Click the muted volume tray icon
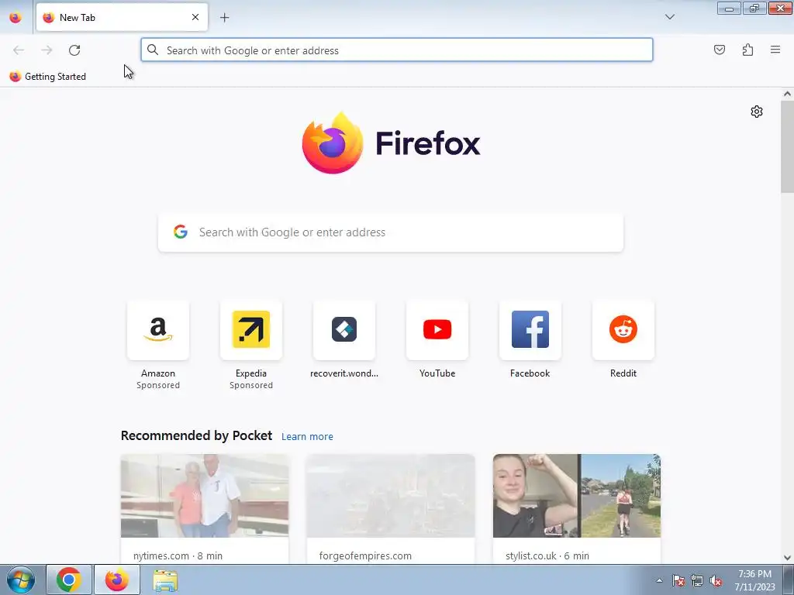The width and height of the screenshot is (794, 595). pos(716,580)
